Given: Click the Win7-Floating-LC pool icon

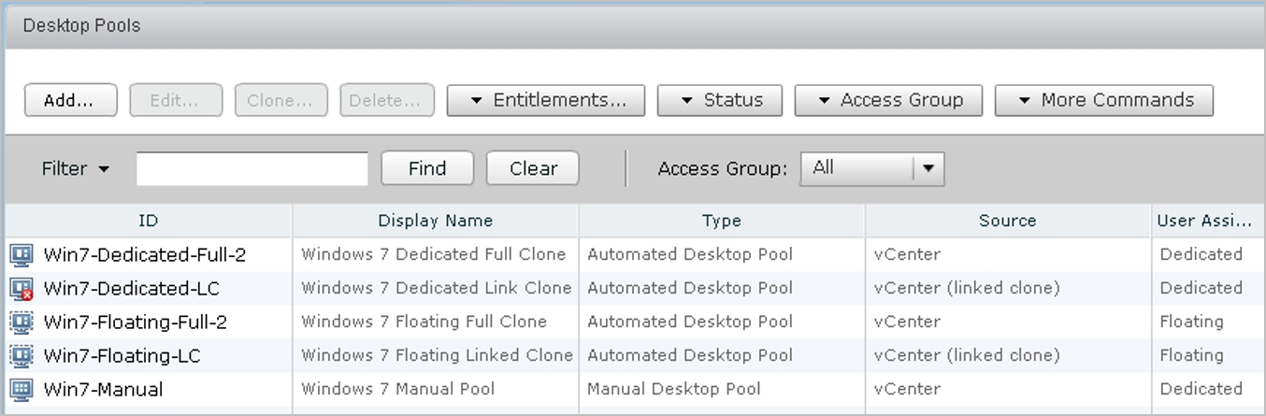Looking at the screenshot, I should pos(22,355).
